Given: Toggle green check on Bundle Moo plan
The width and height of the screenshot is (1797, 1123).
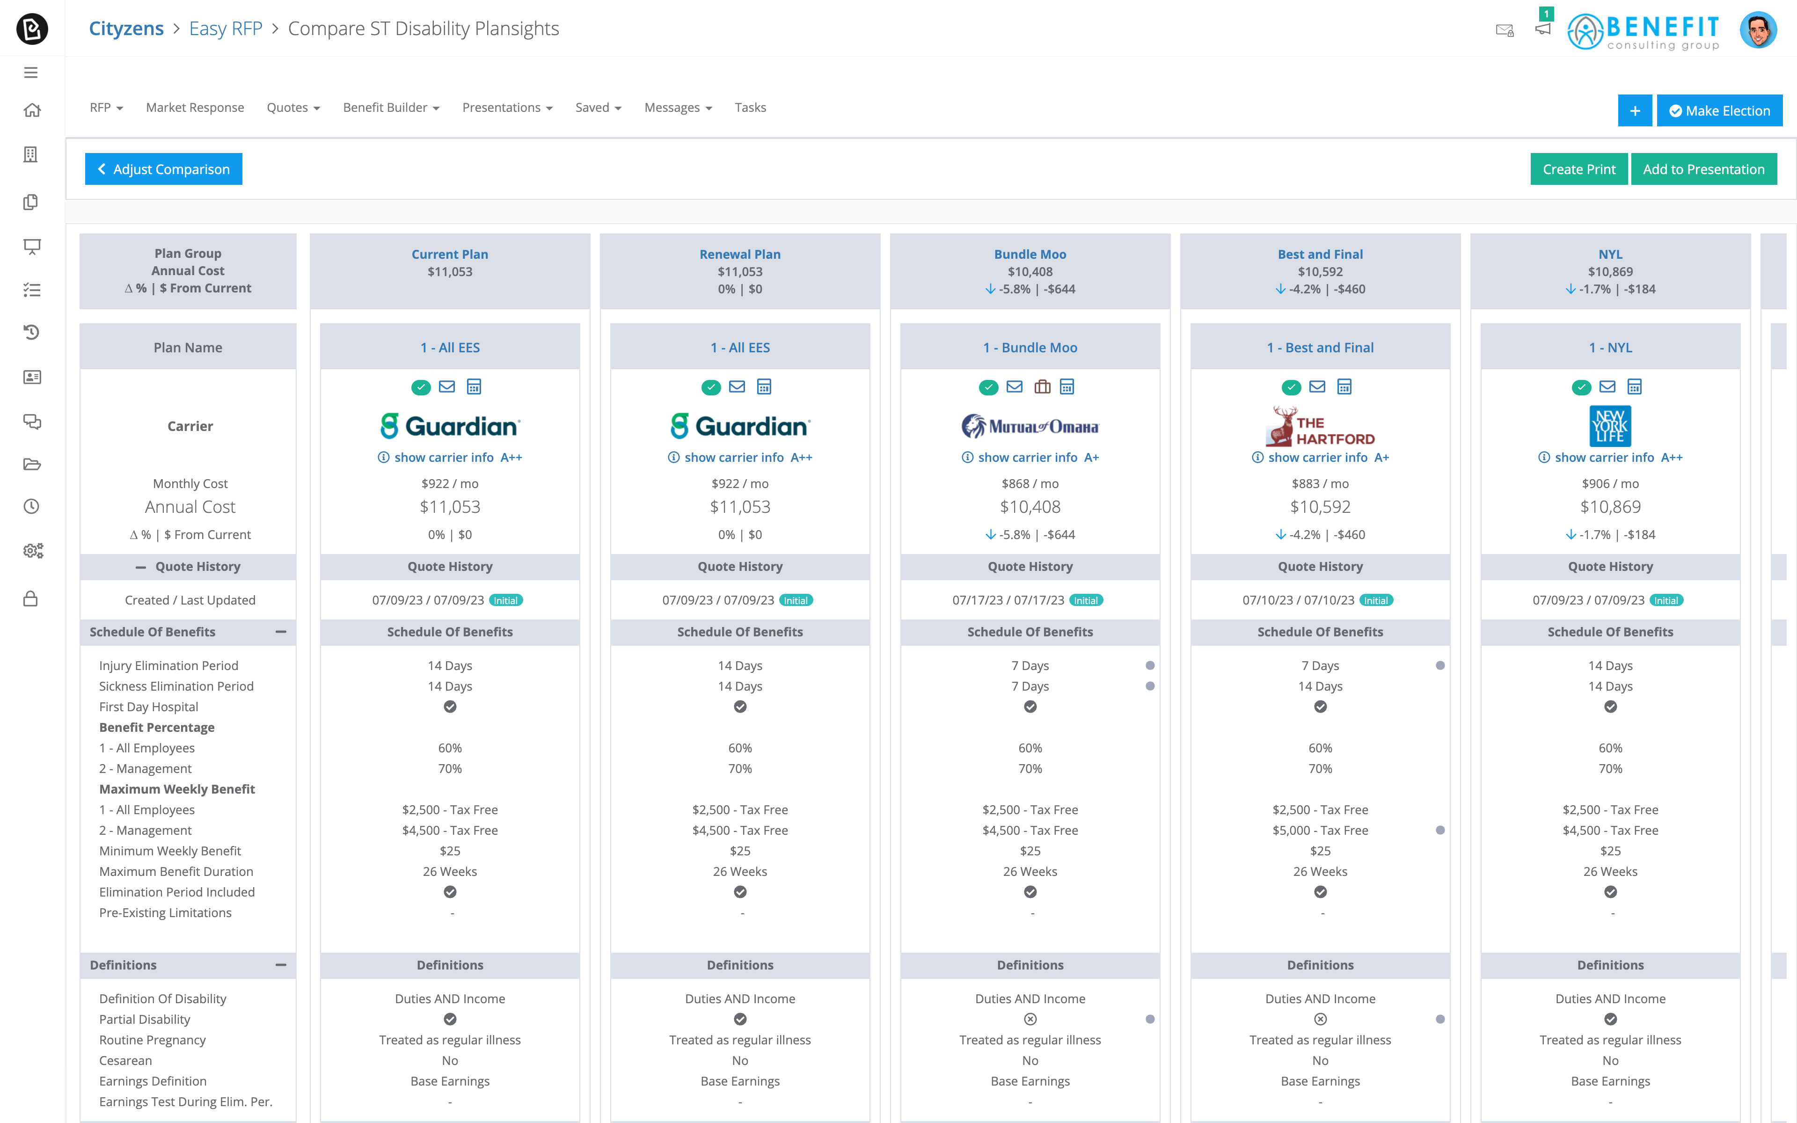Looking at the screenshot, I should coord(987,387).
